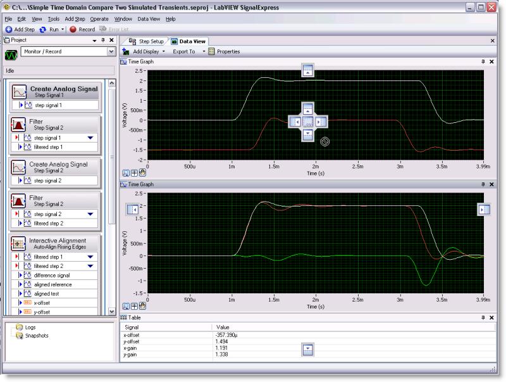The image size is (506, 382).
Task: Click the pan hand tool on top graph
Action: (x=143, y=172)
